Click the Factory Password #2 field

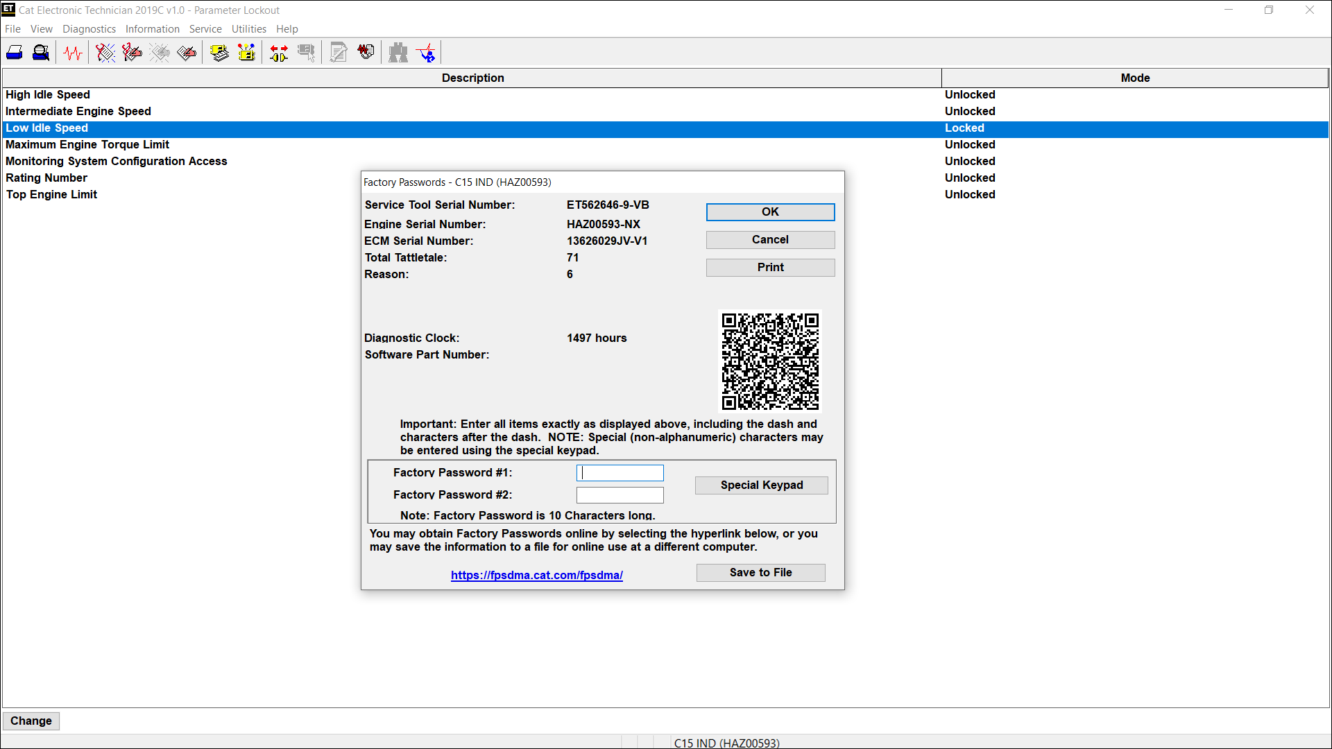click(620, 495)
